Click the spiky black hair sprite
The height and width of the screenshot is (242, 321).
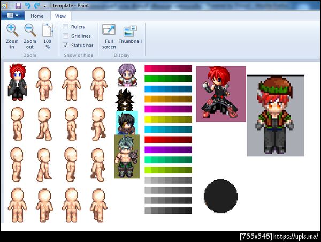[x=125, y=100]
